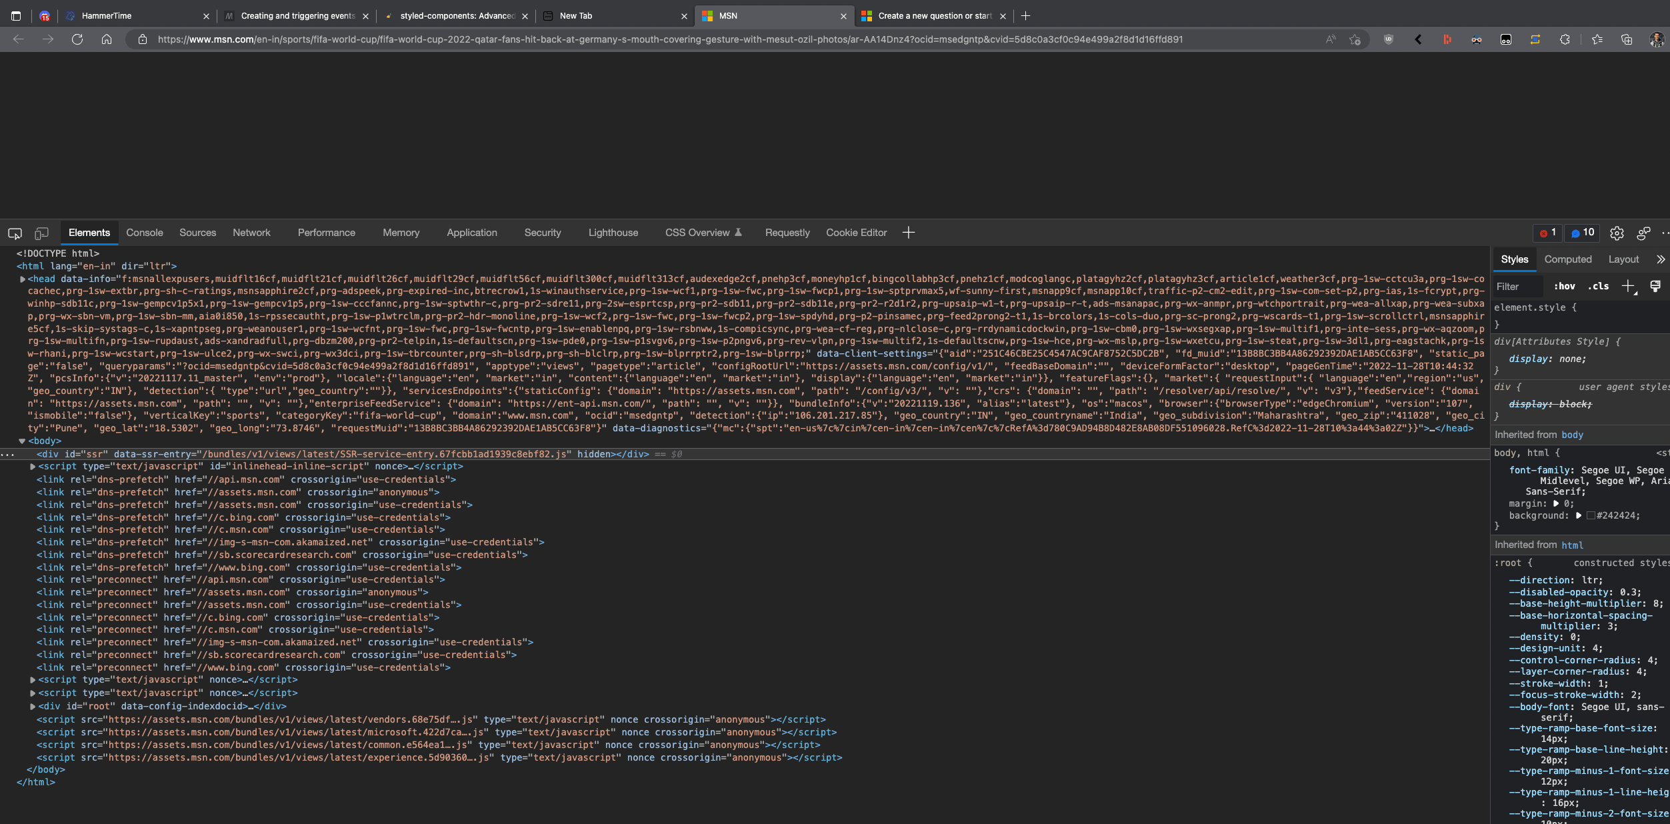
Task: Toggle the .cls element classes panel
Action: [1598, 286]
